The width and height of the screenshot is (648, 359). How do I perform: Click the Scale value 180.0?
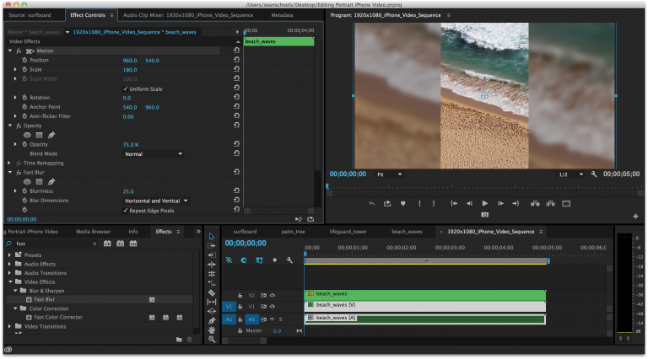coord(130,70)
